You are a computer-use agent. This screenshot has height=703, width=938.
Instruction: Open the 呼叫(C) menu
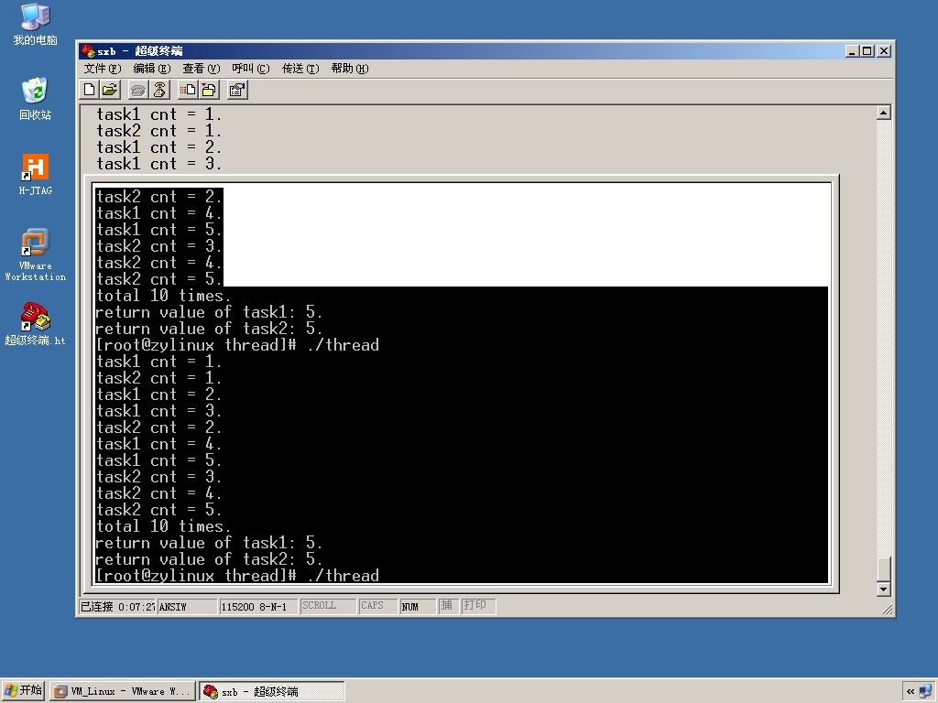251,69
